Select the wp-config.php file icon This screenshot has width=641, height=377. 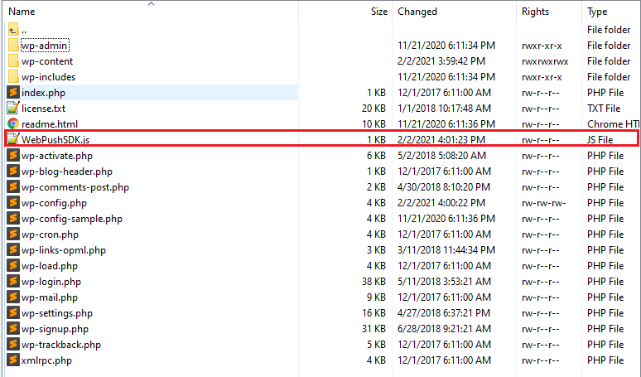click(x=13, y=203)
